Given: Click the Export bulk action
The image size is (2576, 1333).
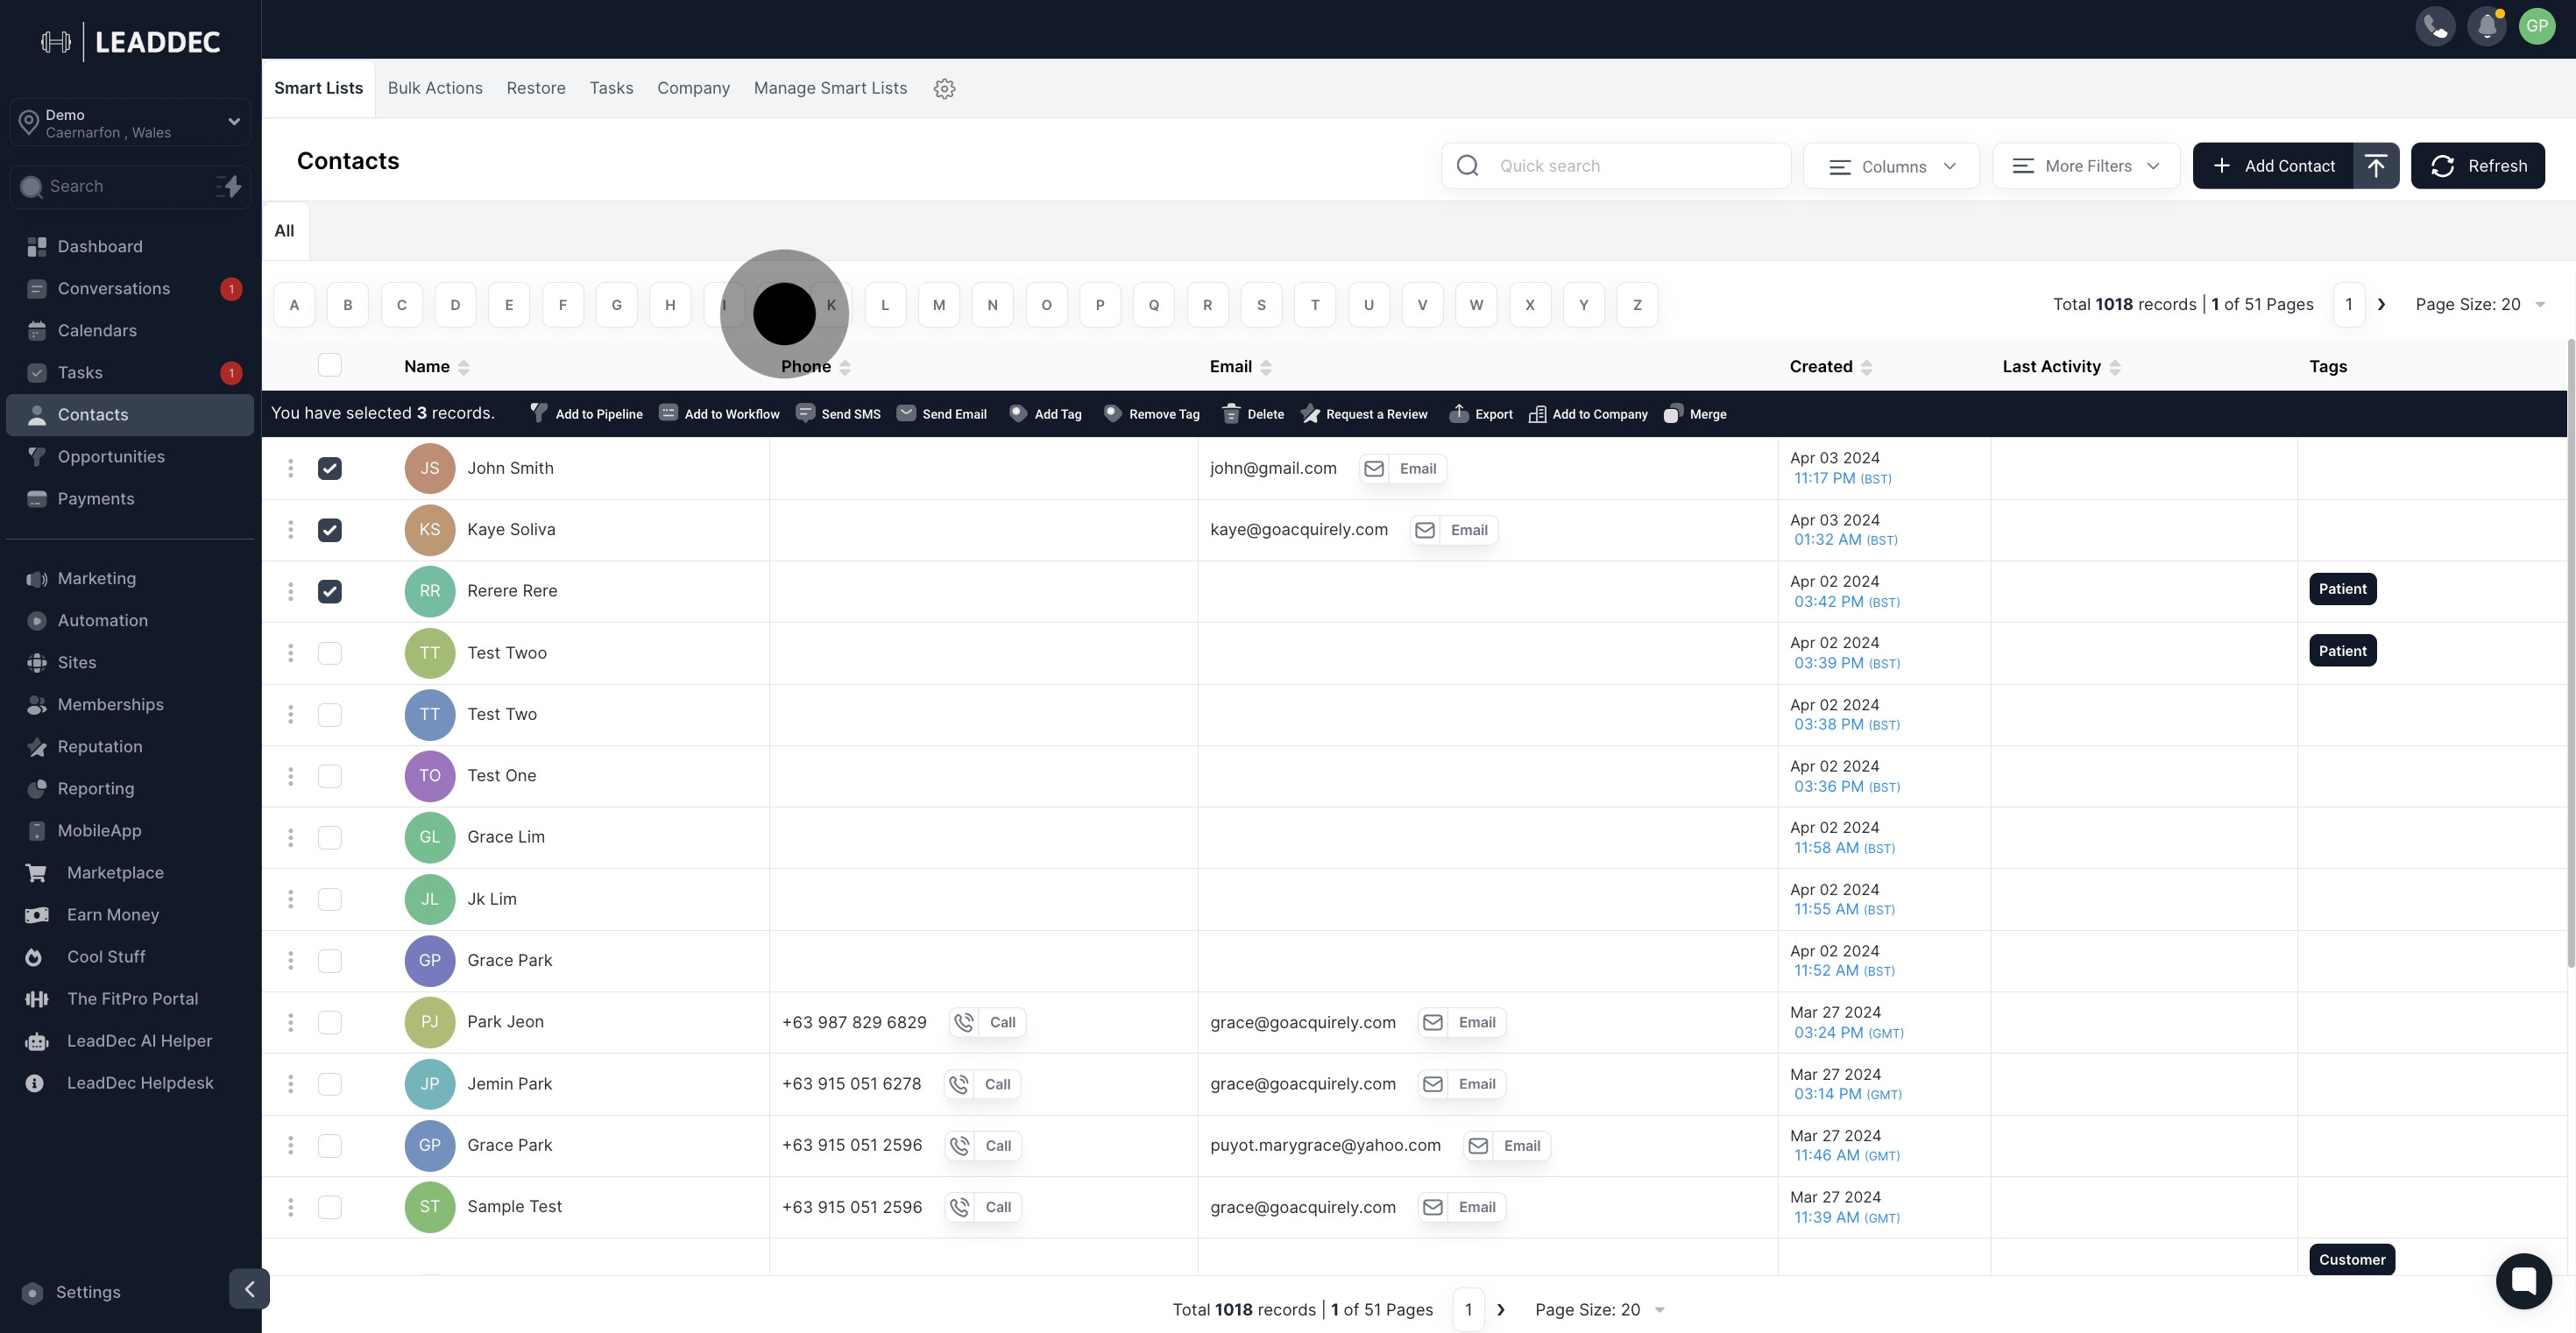Looking at the screenshot, I should point(1481,413).
